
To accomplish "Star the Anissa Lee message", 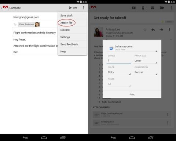I will click(x=145, y=30).
